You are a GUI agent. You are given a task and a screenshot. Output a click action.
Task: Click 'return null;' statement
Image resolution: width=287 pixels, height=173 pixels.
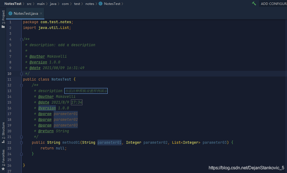[x=54, y=148]
